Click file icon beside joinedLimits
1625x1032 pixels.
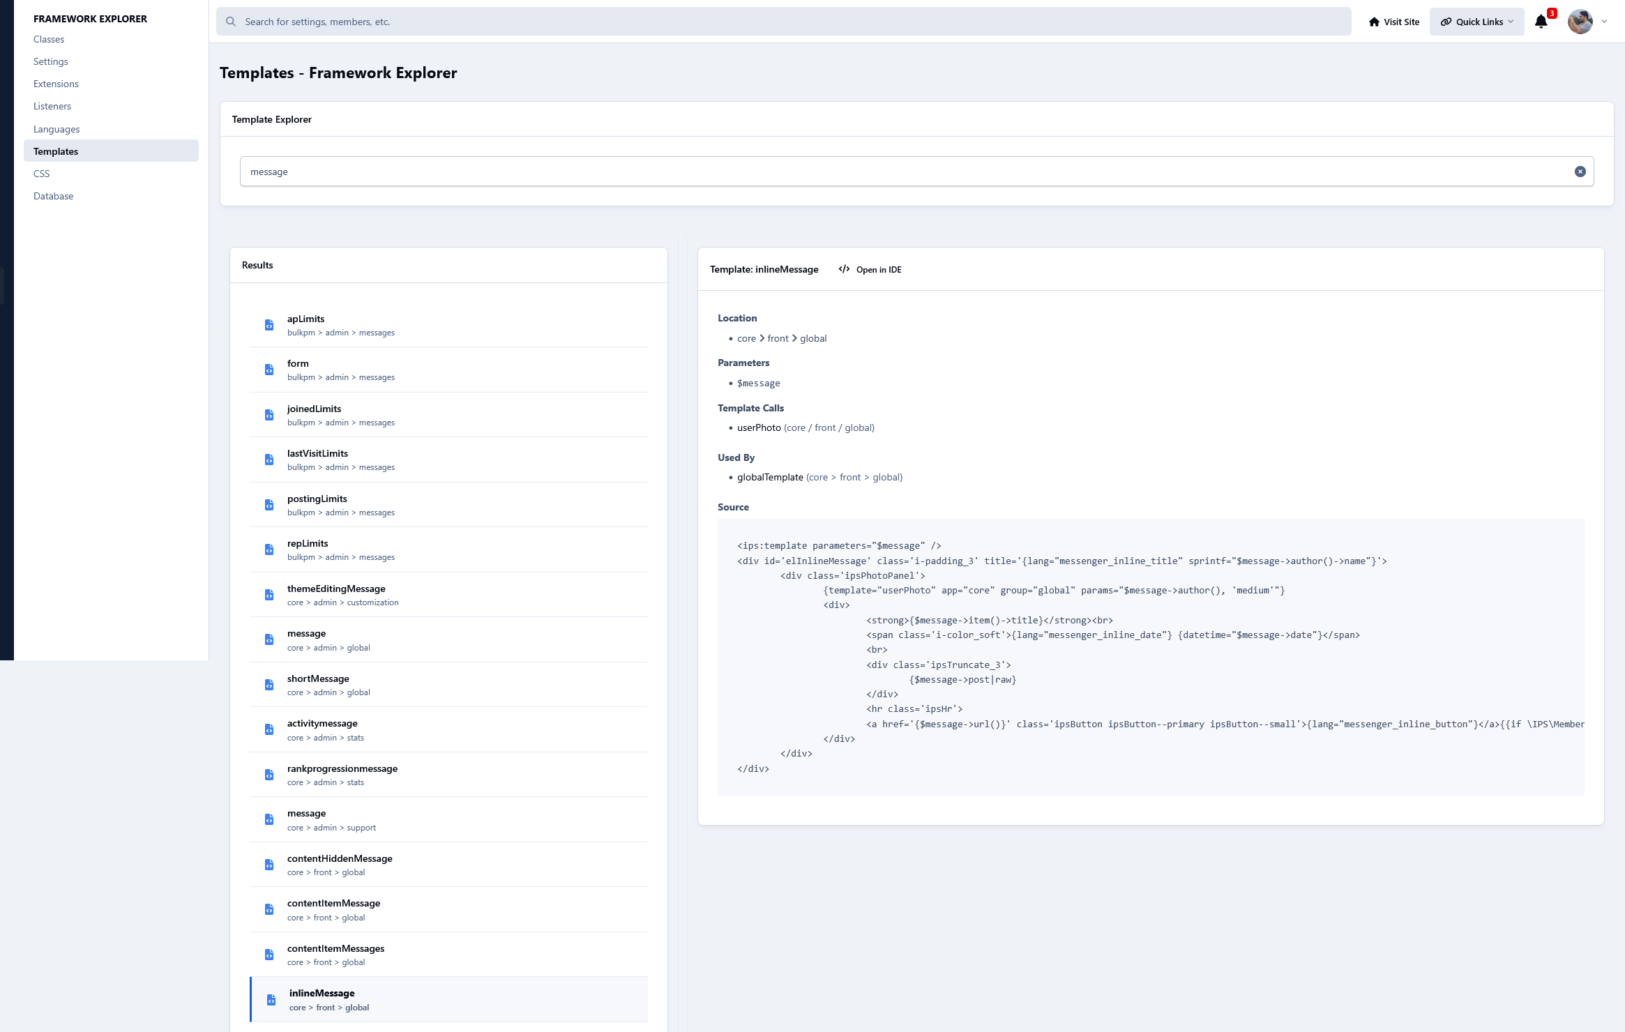click(x=269, y=415)
